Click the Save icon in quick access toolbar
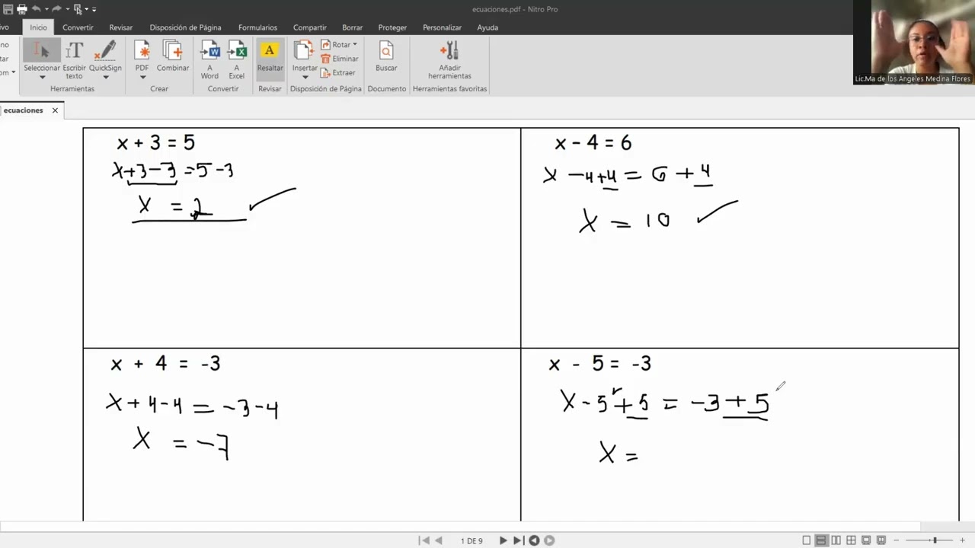The width and height of the screenshot is (975, 548). (8, 9)
